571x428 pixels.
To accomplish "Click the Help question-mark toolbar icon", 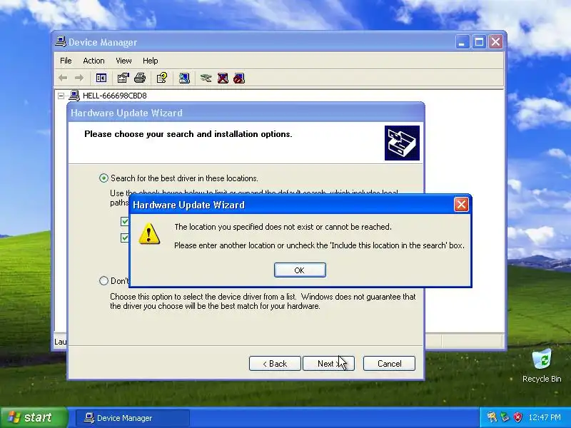I will click(x=162, y=78).
